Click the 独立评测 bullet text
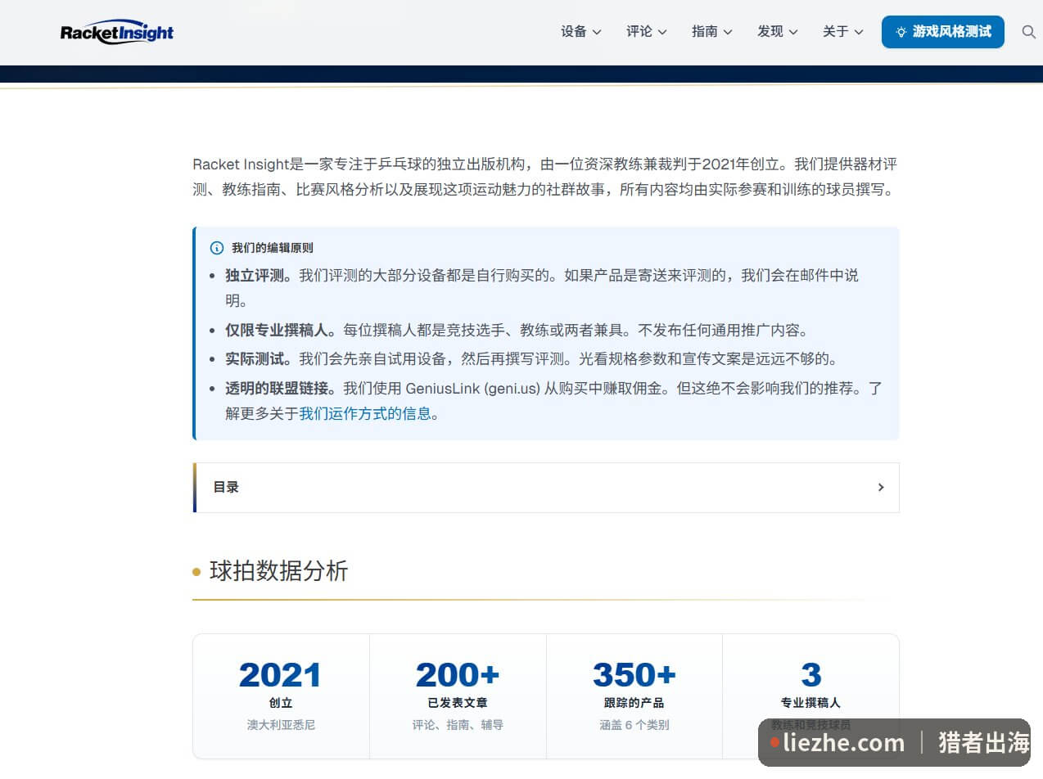 (x=259, y=275)
